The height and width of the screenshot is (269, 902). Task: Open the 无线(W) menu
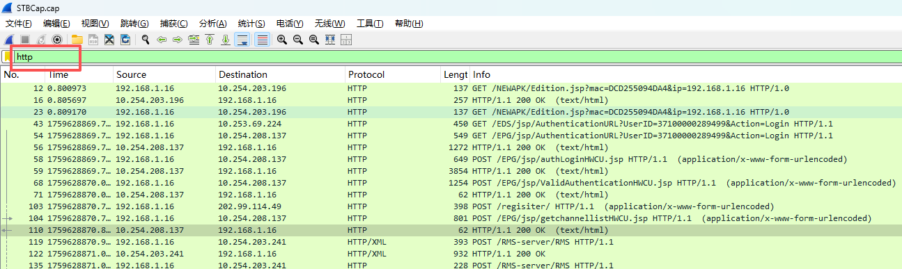(330, 24)
